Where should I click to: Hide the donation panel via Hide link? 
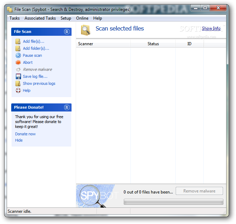coord(19,140)
